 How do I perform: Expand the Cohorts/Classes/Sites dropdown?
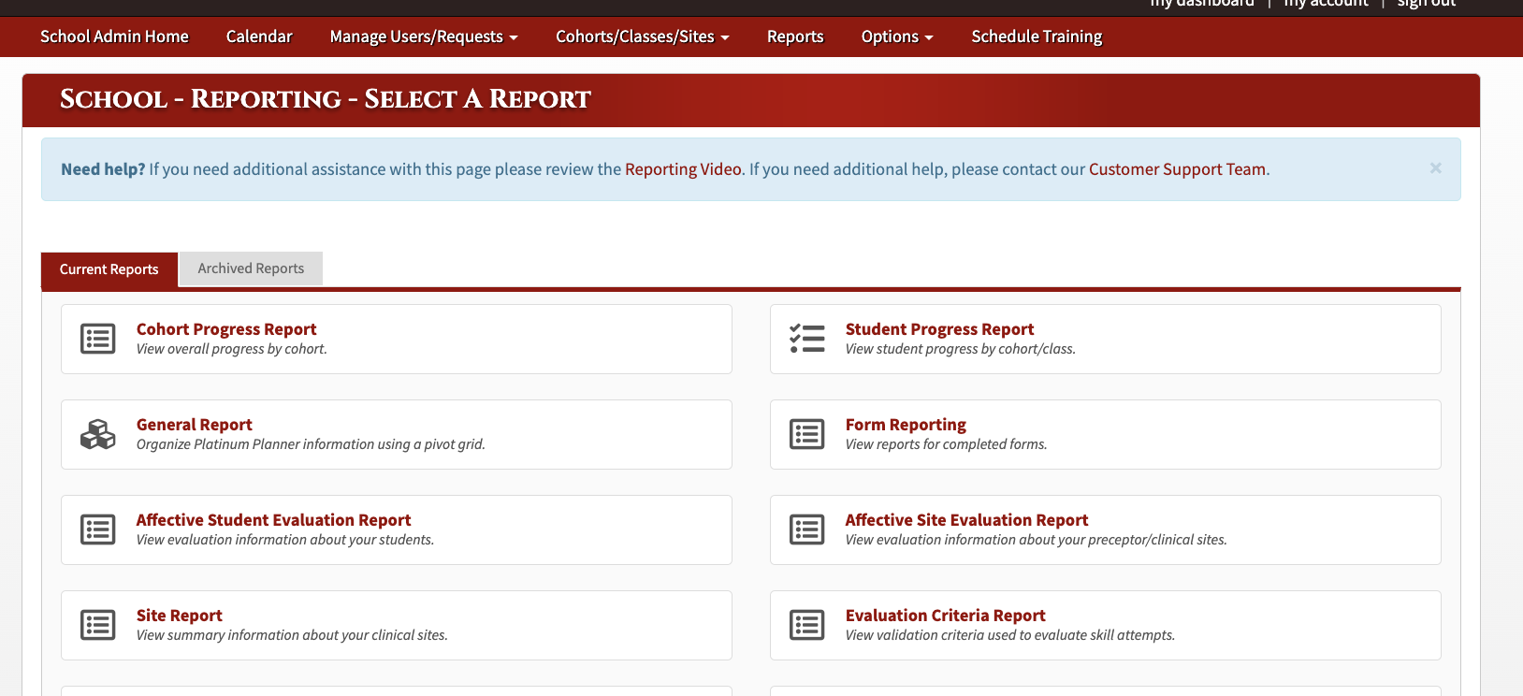point(643,36)
